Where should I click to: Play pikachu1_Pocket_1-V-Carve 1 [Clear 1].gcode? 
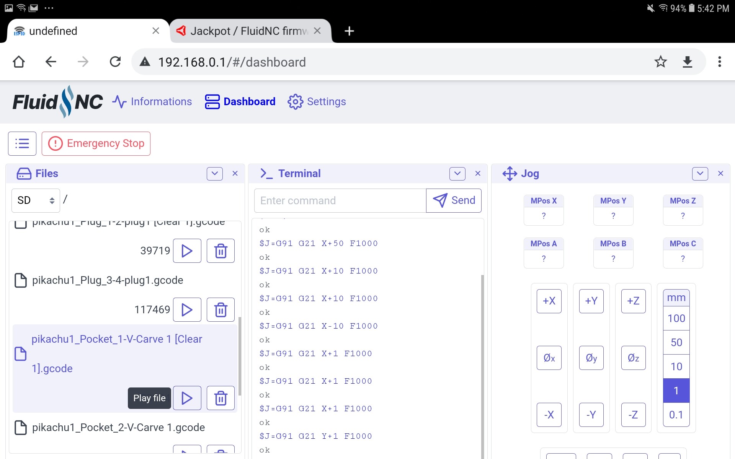pyautogui.click(x=187, y=398)
